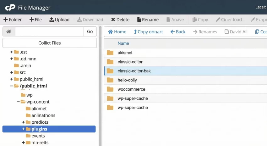Viewport: 267px width, 146px height.
Task: Select the woocommerce file name
Action: click(x=131, y=89)
